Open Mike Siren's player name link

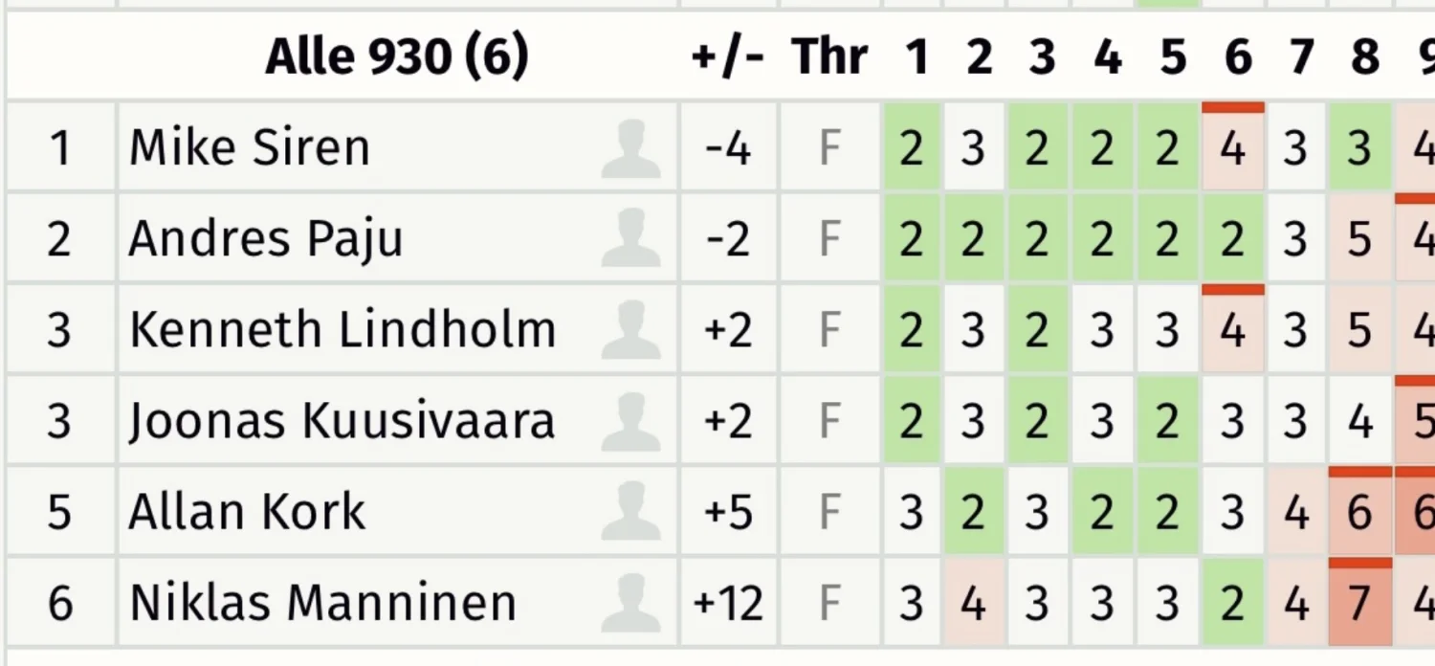click(249, 149)
